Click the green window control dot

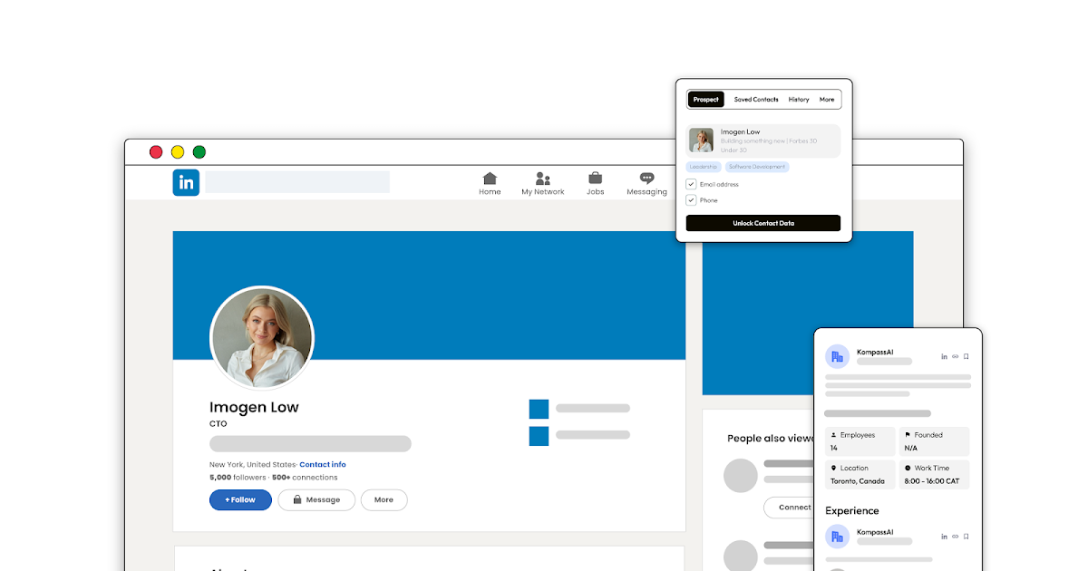pyautogui.click(x=199, y=152)
